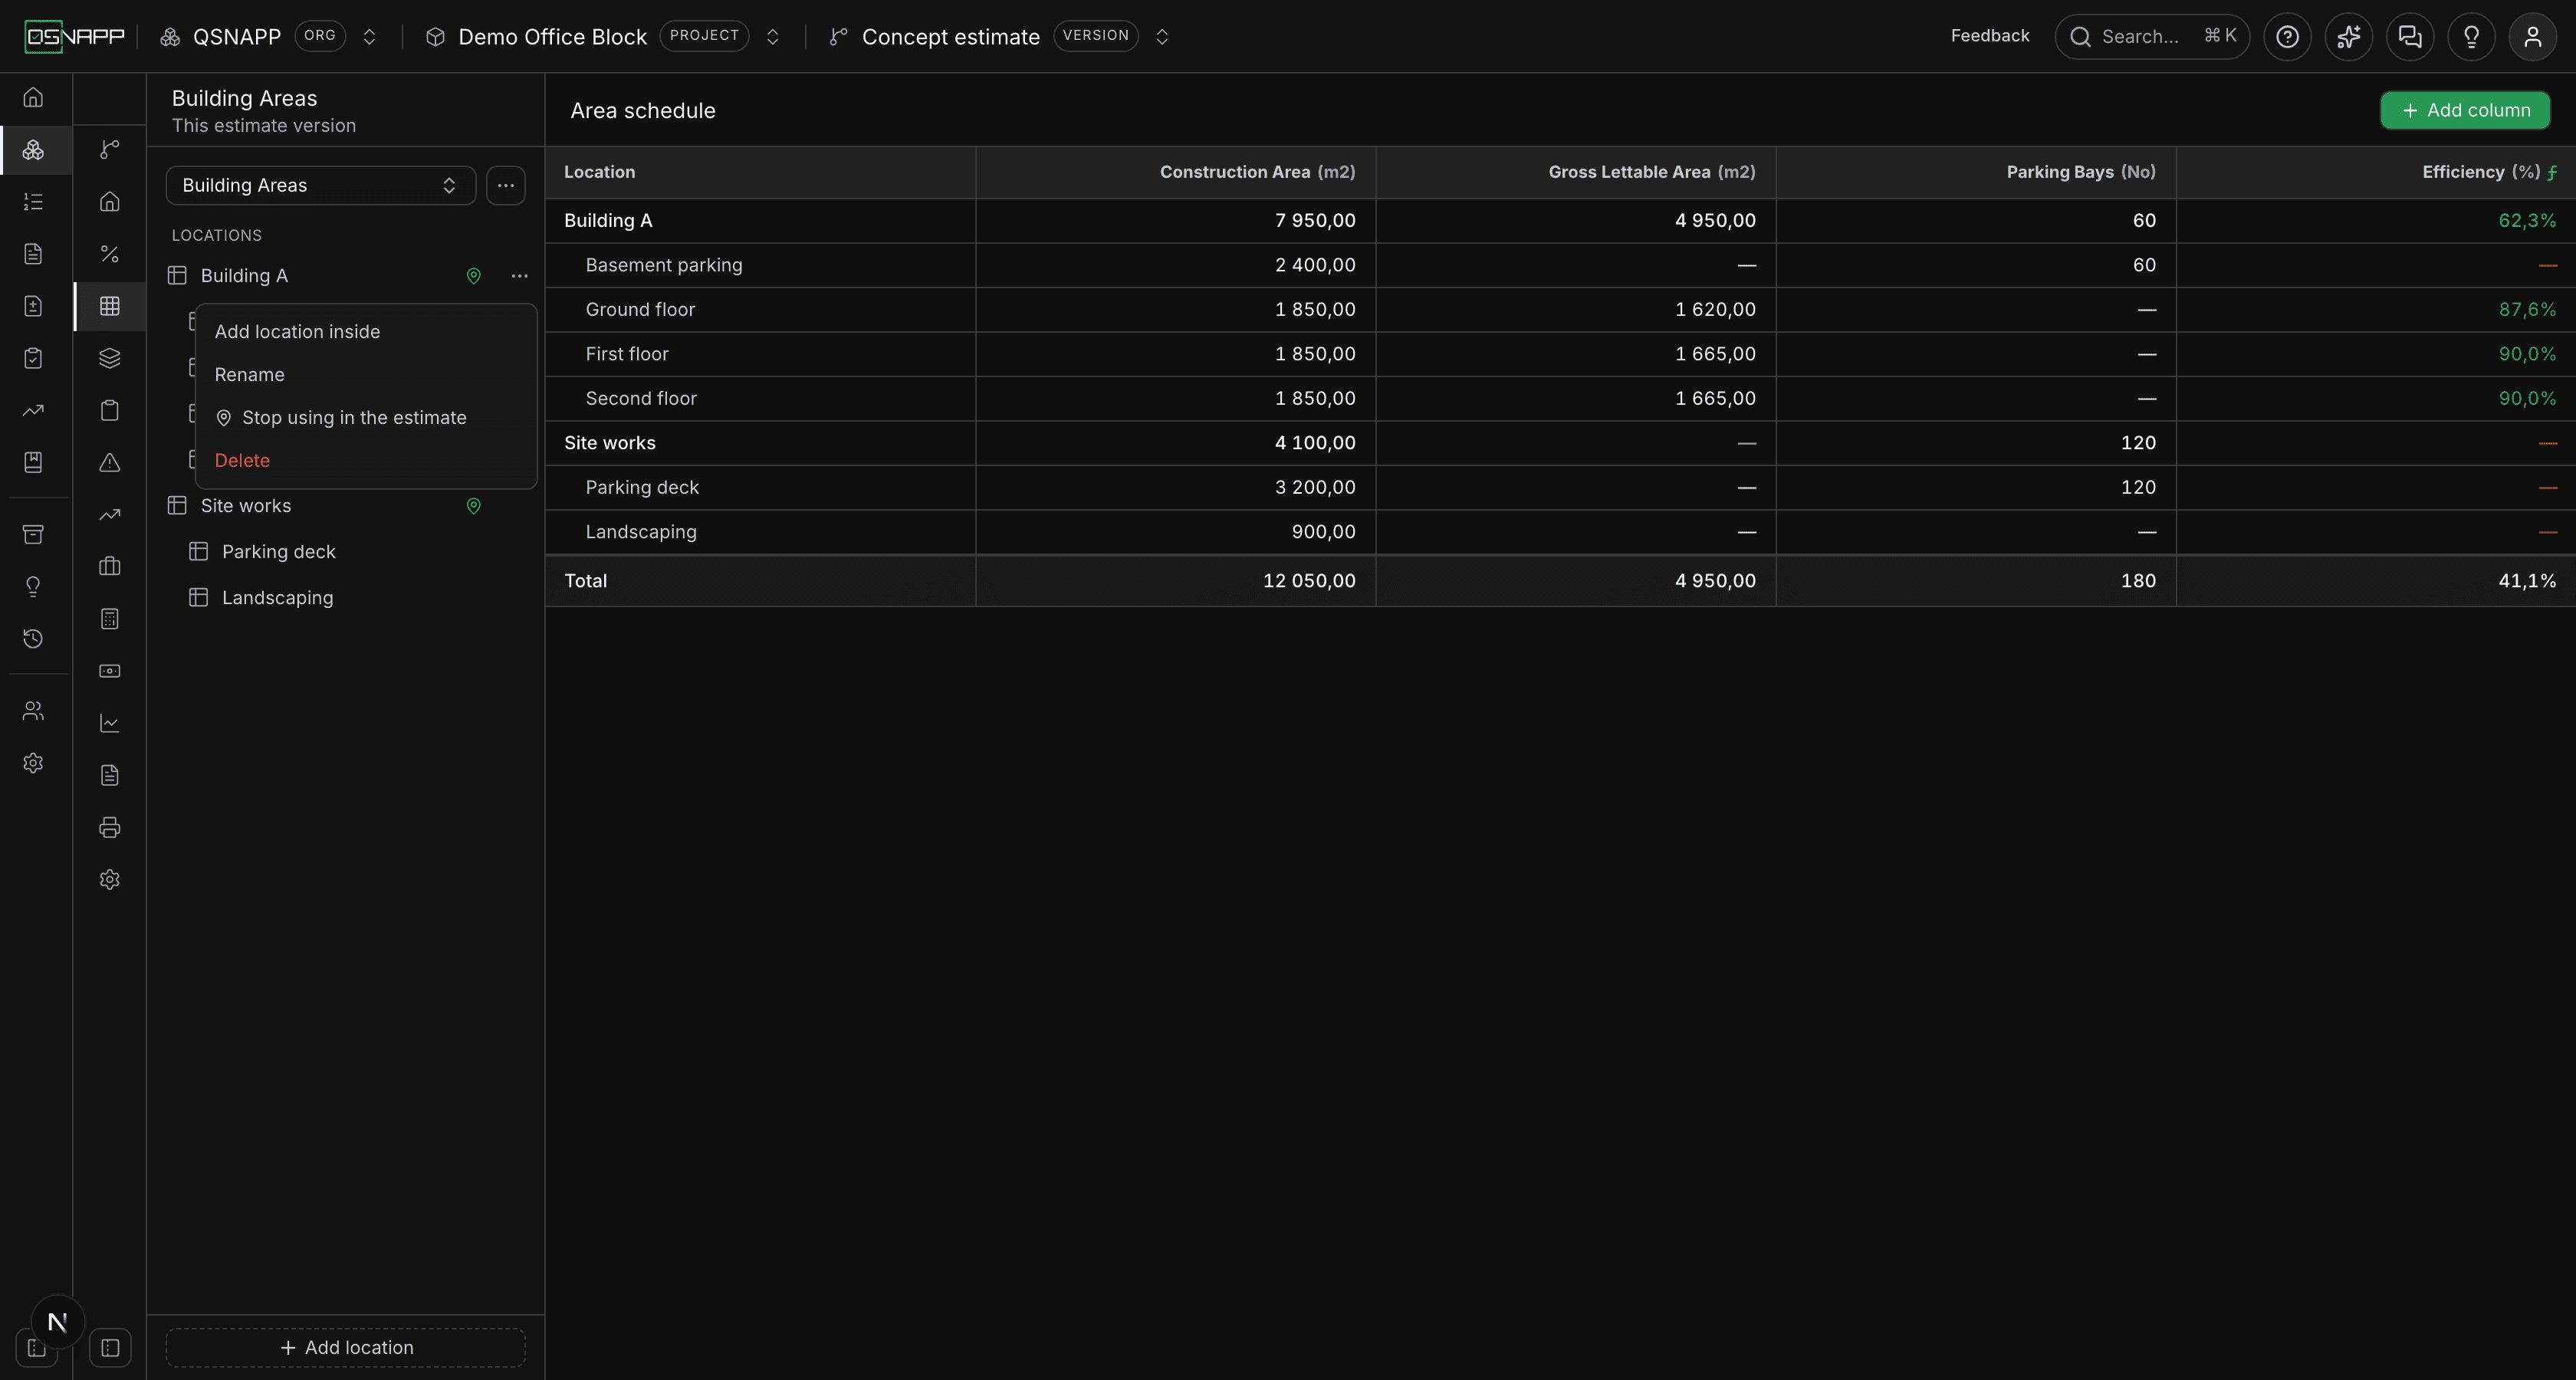Image resolution: width=2576 pixels, height=1380 pixels.
Task: Open the Building Areas dropdown selector
Action: [x=320, y=186]
